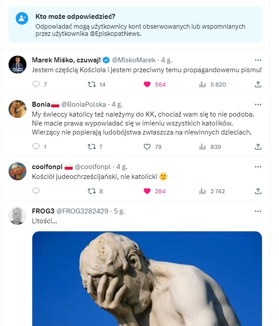The image size is (279, 326).
Task: Unlike Marek Miśko's tweet heart
Action: pos(147,84)
